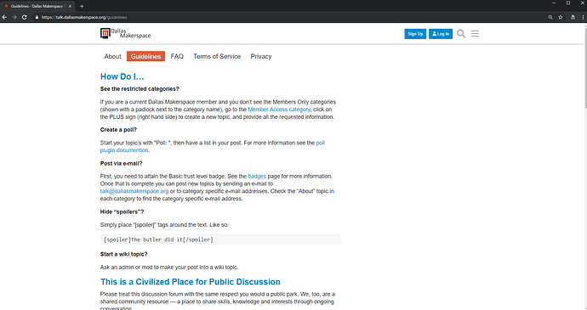Open the browser zoom magnifier icon
This screenshot has width=587, height=310.
coord(550,17)
